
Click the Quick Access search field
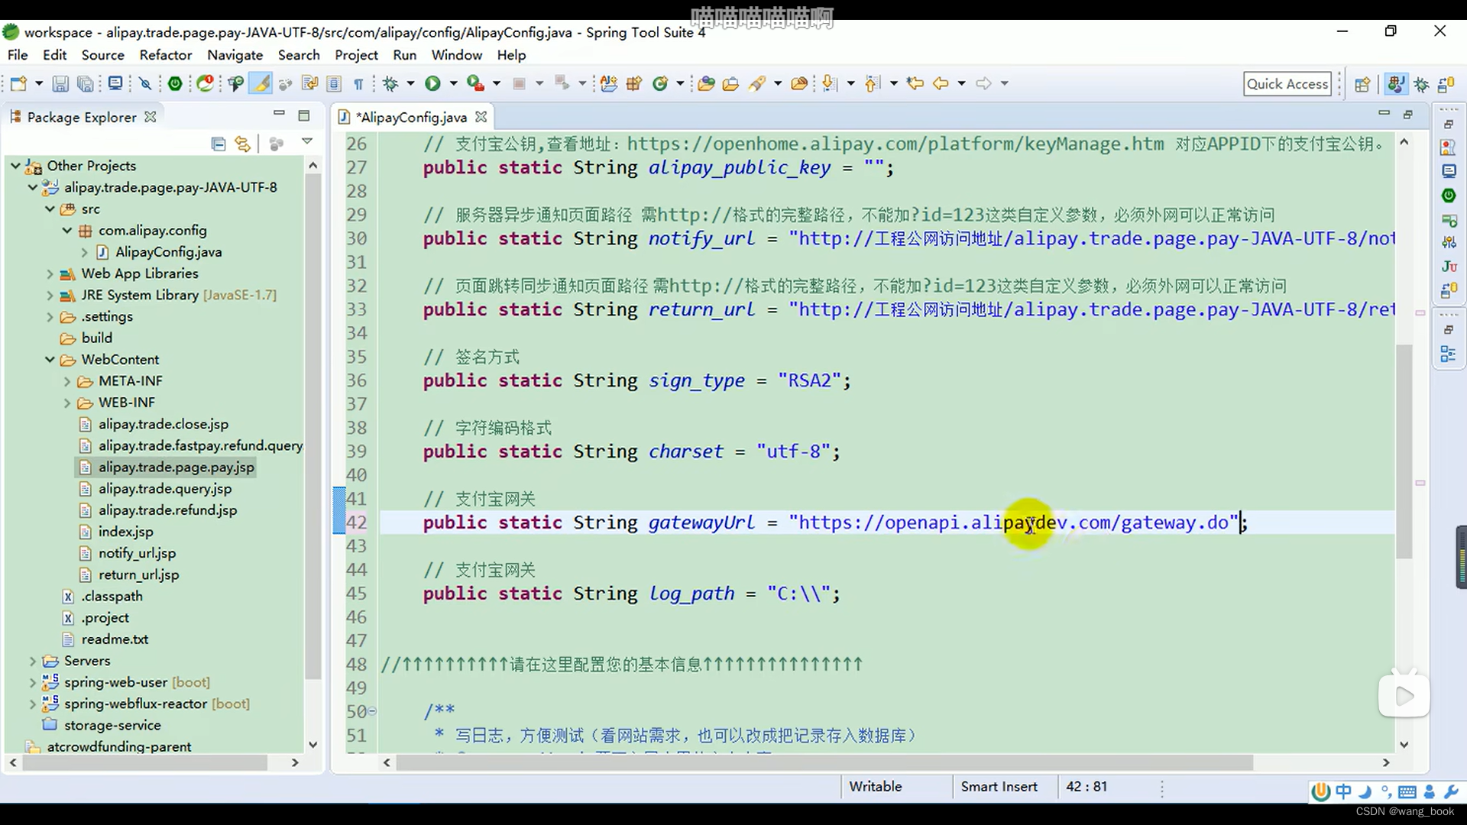click(x=1287, y=82)
